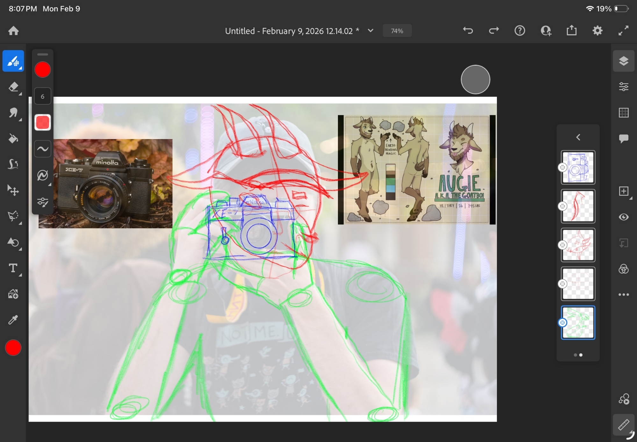
Task: Toggle the Layers panel icon
Action: [x=623, y=61]
